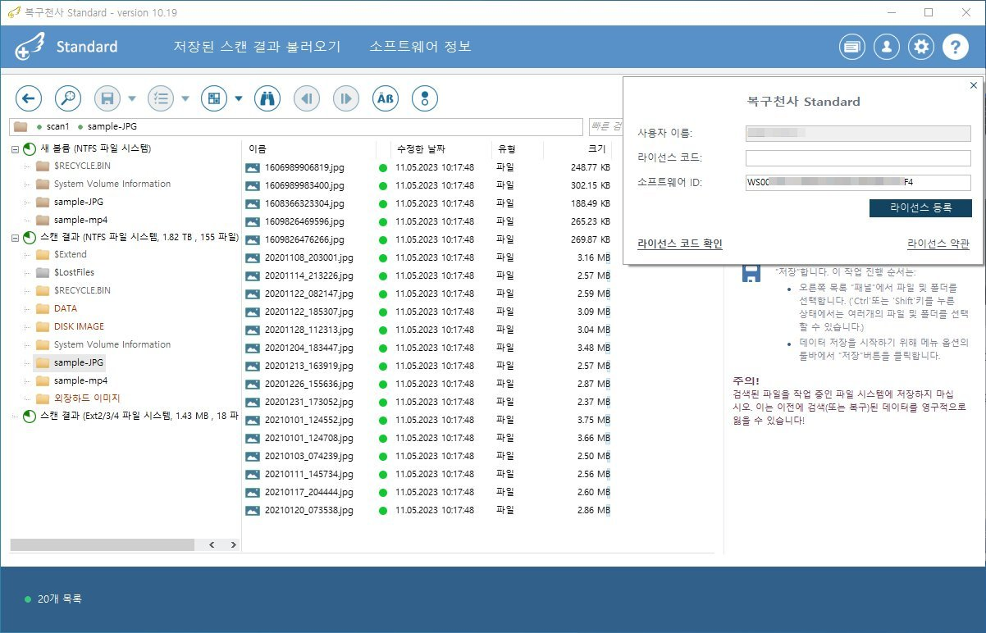986x633 pixels.
Task: Click 라이선스 등록 button
Action: tap(920, 208)
